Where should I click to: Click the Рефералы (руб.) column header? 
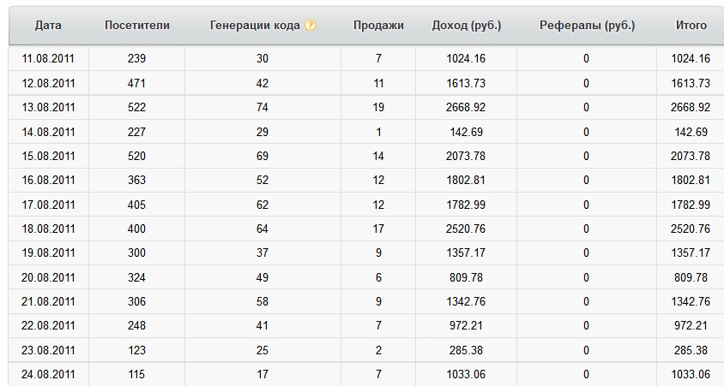(x=587, y=26)
